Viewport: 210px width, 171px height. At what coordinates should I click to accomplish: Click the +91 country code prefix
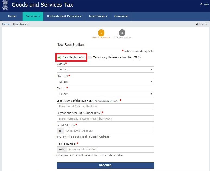tap(61, 150)
